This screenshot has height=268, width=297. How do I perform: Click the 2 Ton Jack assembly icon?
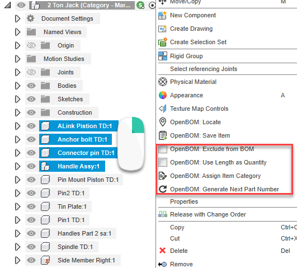click(35, 5)
